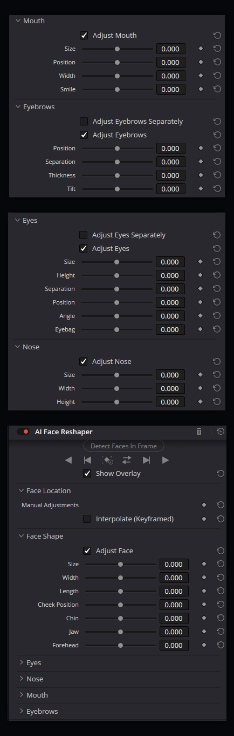Uncheck Adjust Nose

tap(84, 361)
